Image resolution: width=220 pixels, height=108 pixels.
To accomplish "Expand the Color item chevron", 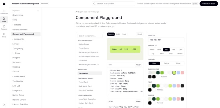I will [x=13, y=53].
